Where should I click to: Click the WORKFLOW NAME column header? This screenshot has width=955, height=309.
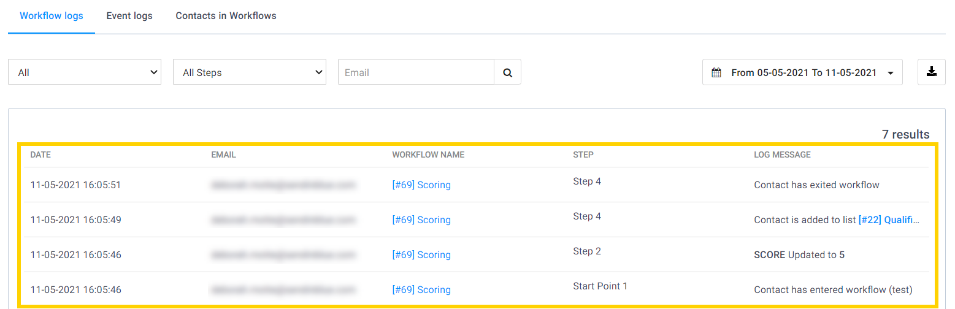(428, 155)
